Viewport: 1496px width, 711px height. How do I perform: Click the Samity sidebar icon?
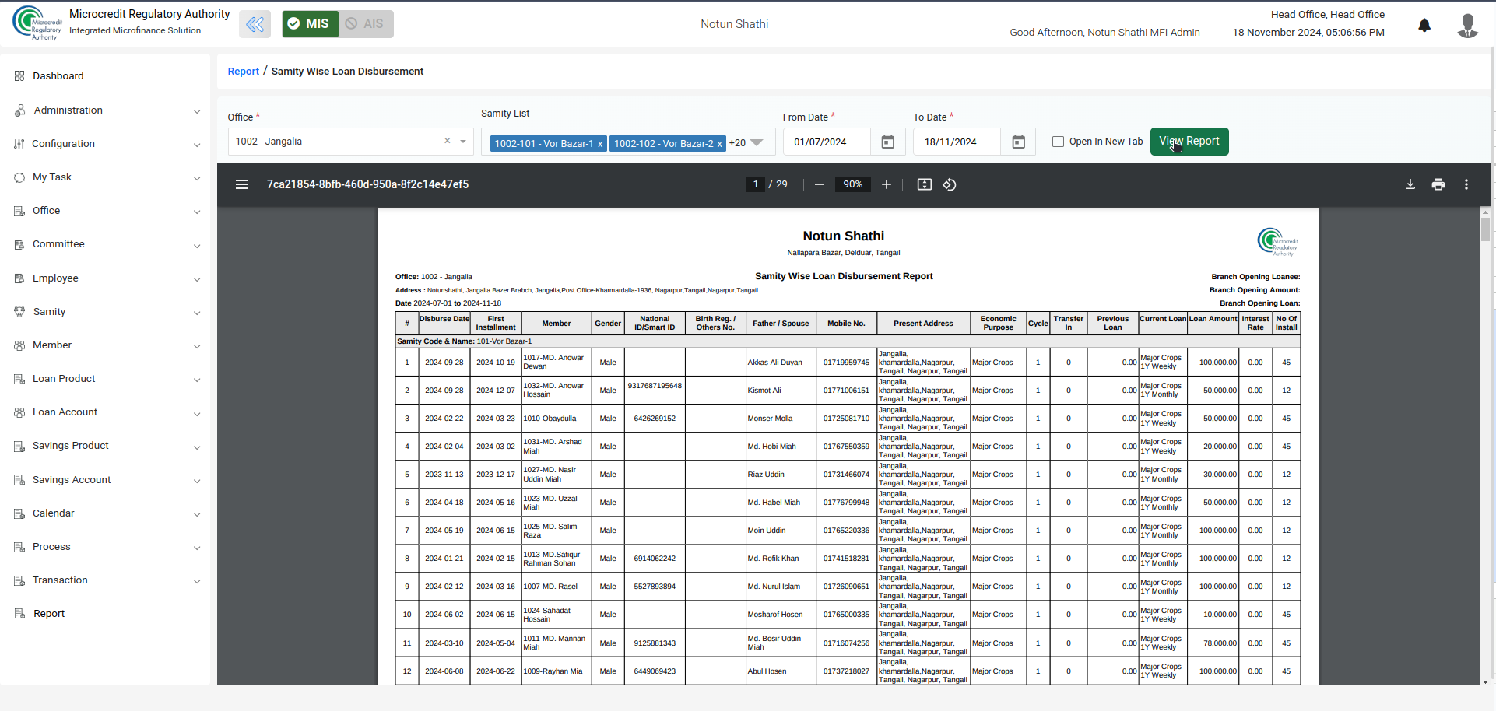pyautogui.click(x=19, y=312)
